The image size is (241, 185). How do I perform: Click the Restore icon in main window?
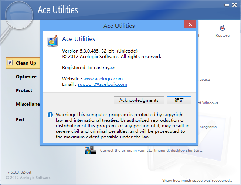point(223,28)
